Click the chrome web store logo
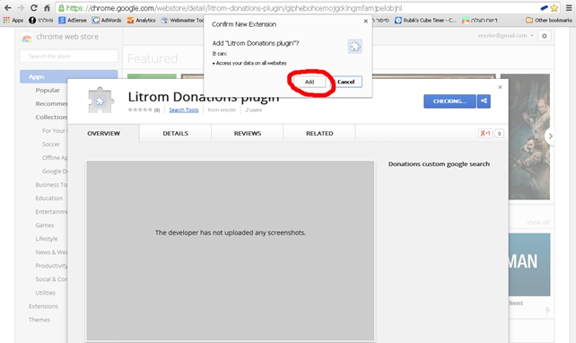The width and height of the screenshot is (576, 343). 60,37
